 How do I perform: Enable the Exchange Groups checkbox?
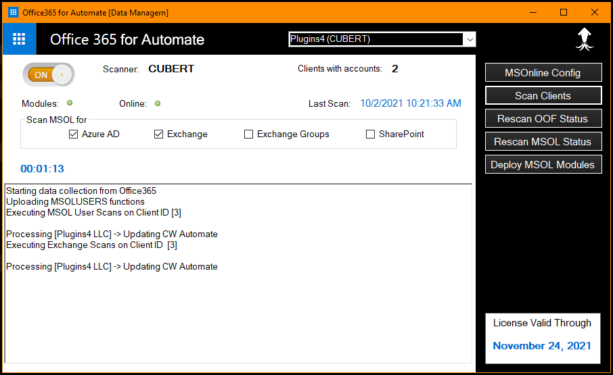tap(248, 134)
